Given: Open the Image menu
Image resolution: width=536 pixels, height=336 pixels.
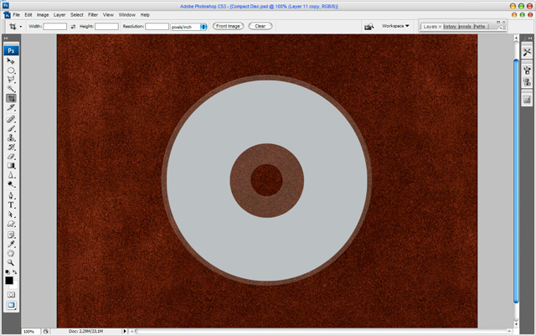Looking at the screenshot, I should pos(43,15).
